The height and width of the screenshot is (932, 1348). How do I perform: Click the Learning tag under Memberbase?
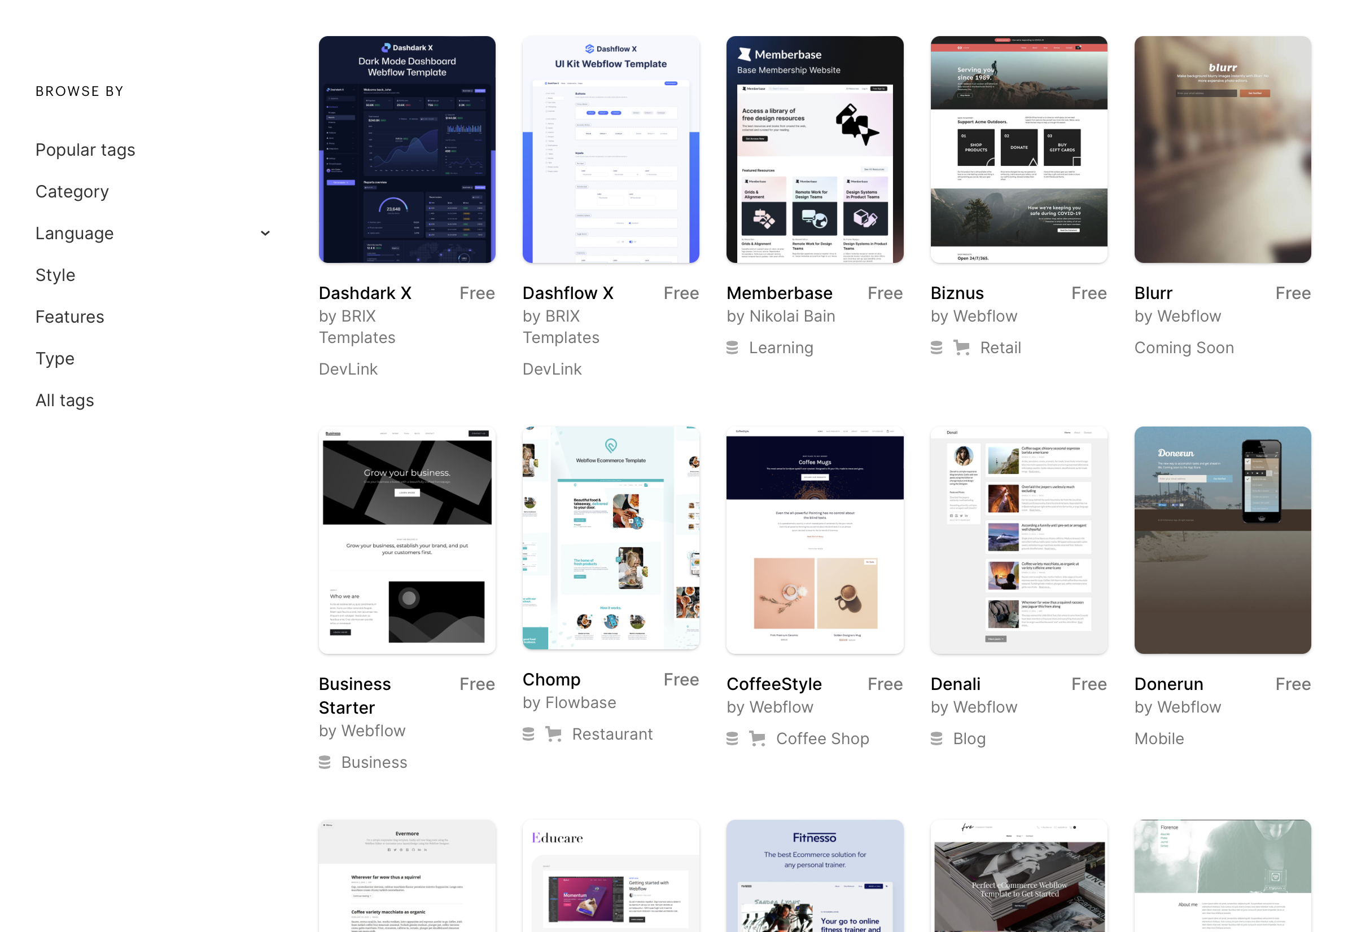coord(781,348)
